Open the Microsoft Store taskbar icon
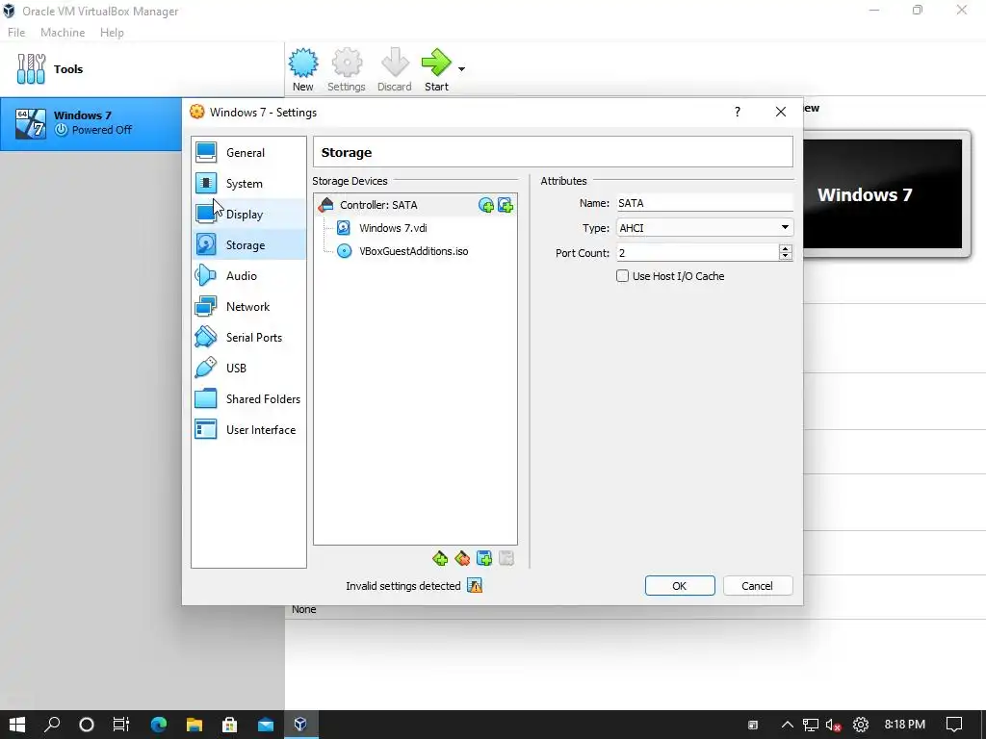 tap(229, 725)
